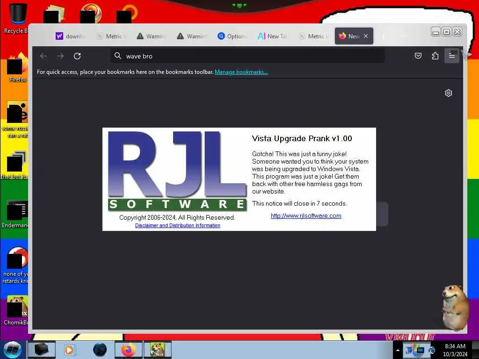Open the Firefox hamburger application menu
The image size is (479, 359).
pyautogui.click(x=451, y=56)
